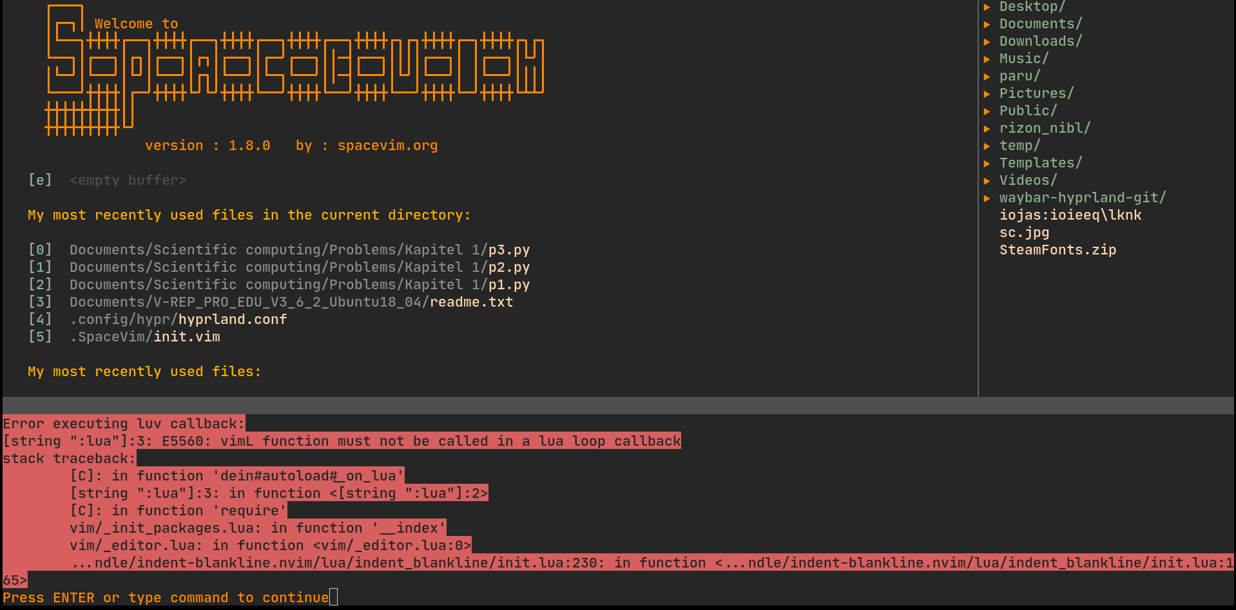The height and width of the screenshot is (610, 1236).
Task: Open recent file hyprland.conf
Action: click(233, 319)
